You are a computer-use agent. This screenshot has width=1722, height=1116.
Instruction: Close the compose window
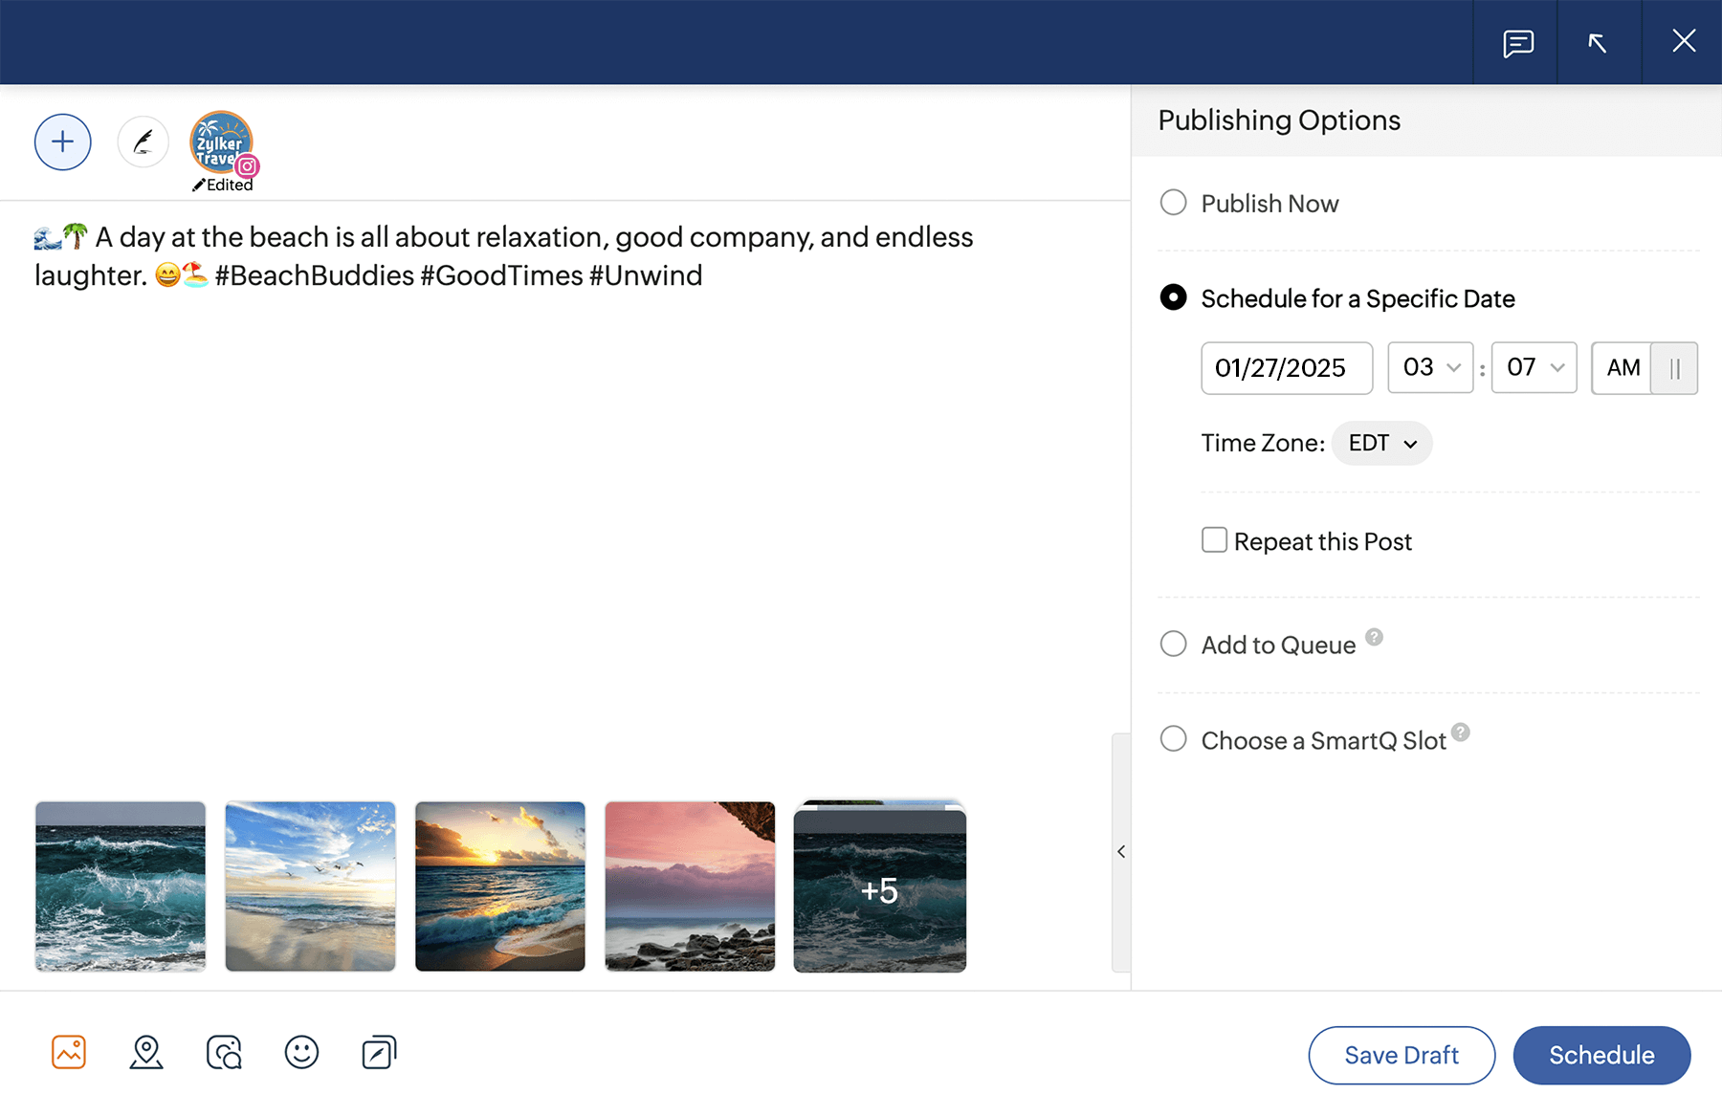coord(1684,41)
